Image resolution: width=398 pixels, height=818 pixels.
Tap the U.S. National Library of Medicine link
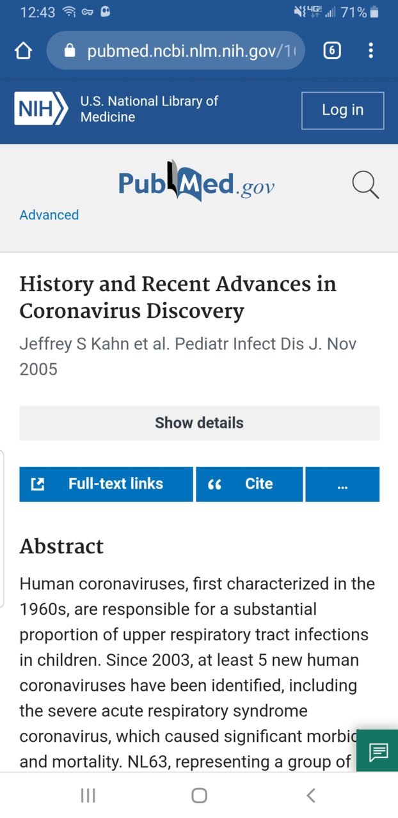tap(149, 109)
